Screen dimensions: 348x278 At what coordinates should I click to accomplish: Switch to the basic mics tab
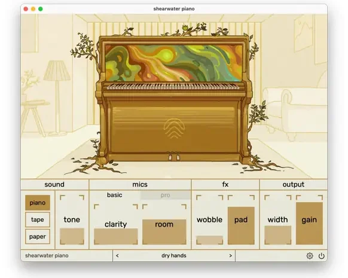[x=115, y=195]
